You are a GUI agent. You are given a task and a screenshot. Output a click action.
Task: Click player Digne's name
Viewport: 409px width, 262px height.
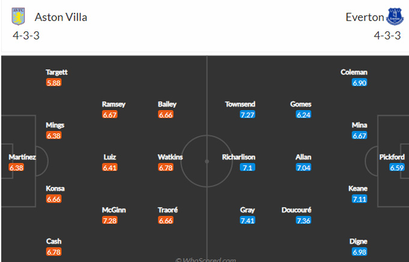point(358,242)
